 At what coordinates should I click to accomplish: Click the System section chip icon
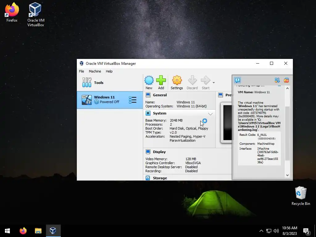click(x=148, y=113)
